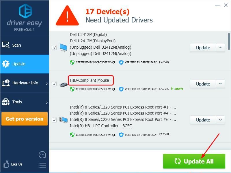The image size is (231, 173).
Task: Open the feedback chat bubble icon
Action: pyautogui.click(x=42, y=155)
